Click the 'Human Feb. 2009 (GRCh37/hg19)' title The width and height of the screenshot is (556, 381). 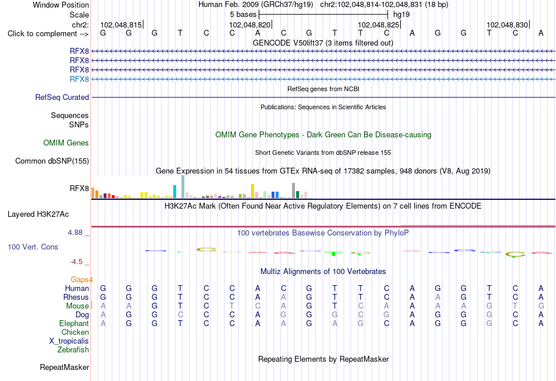pos(256,5)
